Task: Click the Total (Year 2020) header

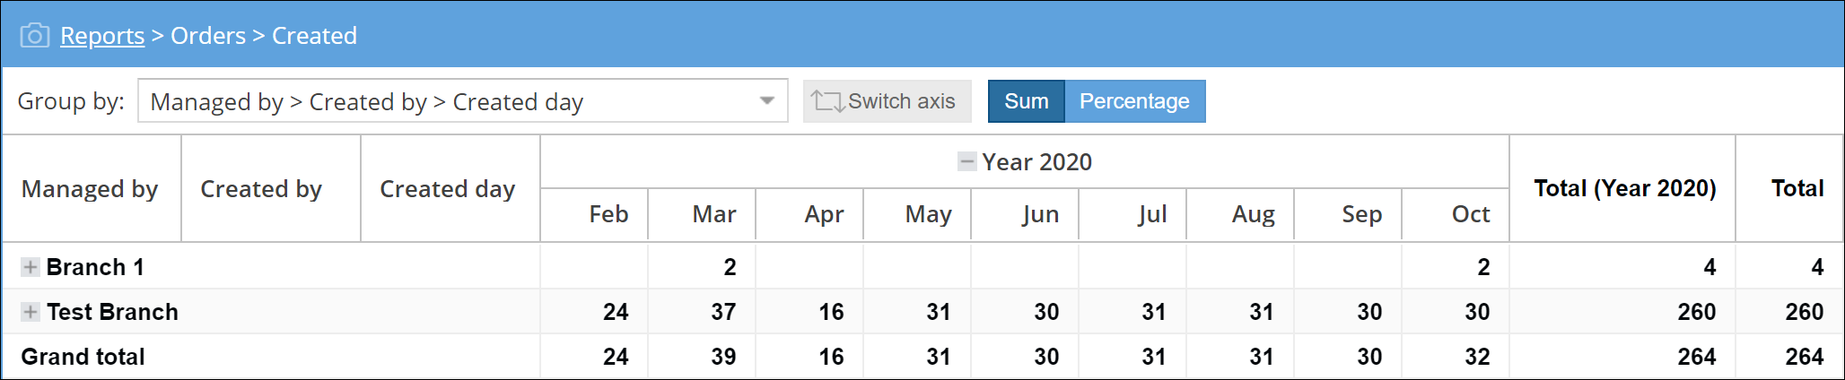Action: coord(1625,188)
